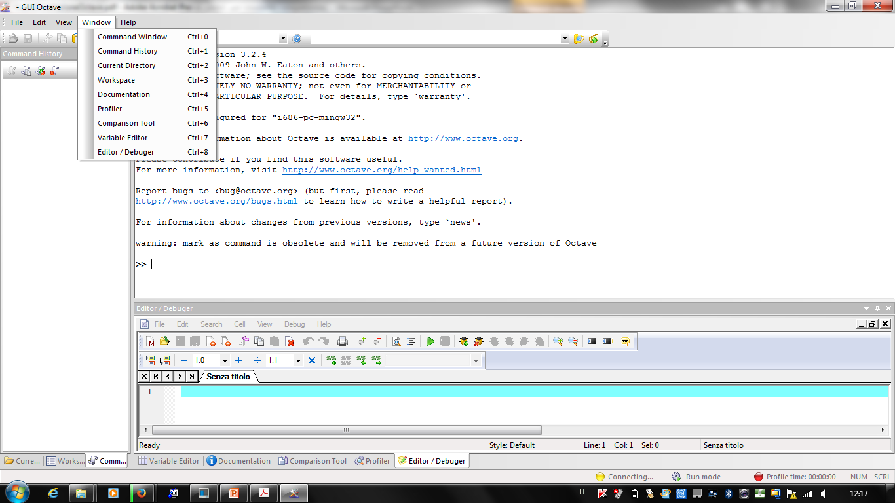Switch to the Profiler bottom tab
The height and width of the screenshot is (503, 895).
point(372,461)
